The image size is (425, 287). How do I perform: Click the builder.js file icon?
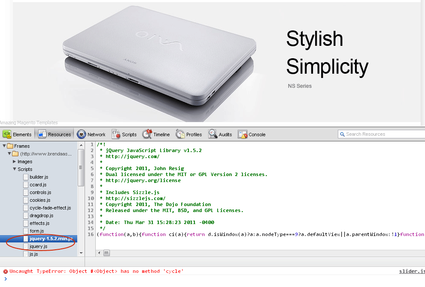26,177
